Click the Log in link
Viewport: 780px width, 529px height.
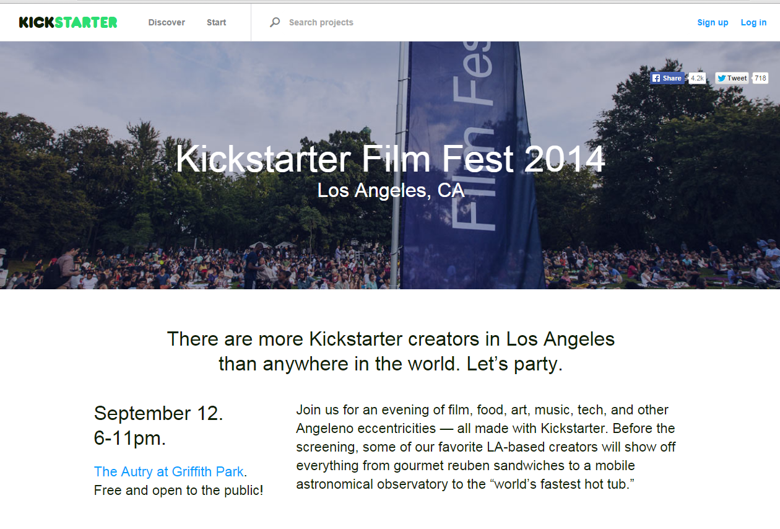tap(753, 22)
